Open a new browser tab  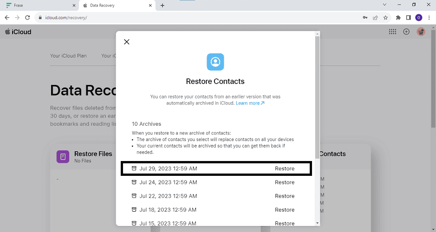[162, 6]
